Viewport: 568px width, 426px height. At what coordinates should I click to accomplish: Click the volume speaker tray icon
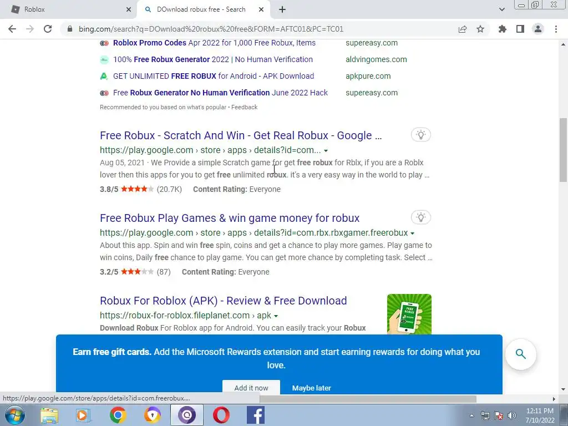click(512, 416)
